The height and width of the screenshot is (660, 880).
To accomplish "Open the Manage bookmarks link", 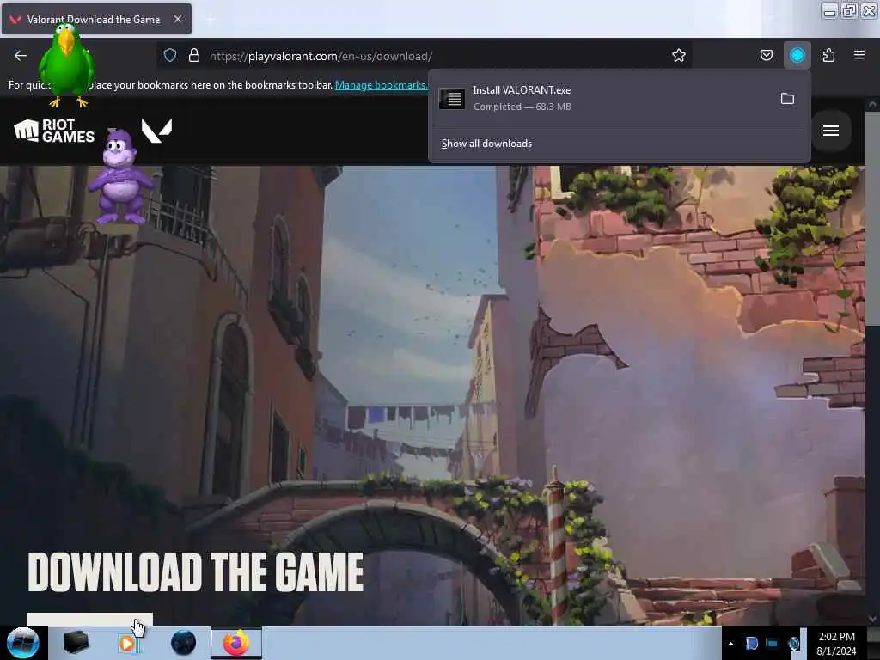I will coord(381,85).
